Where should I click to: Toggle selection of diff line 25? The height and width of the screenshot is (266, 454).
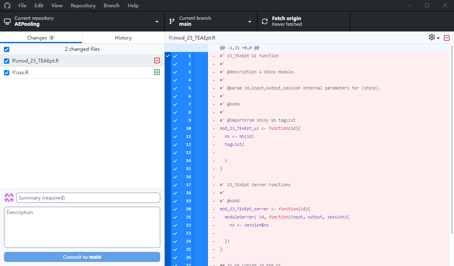click(175, 249)
